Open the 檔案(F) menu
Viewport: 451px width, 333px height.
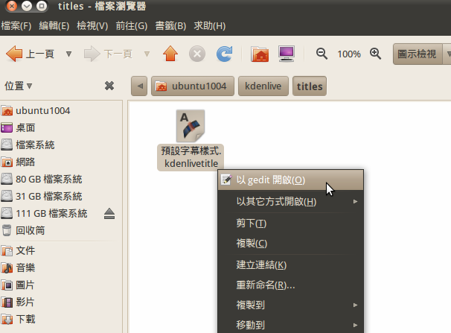(x=16, y=26)
